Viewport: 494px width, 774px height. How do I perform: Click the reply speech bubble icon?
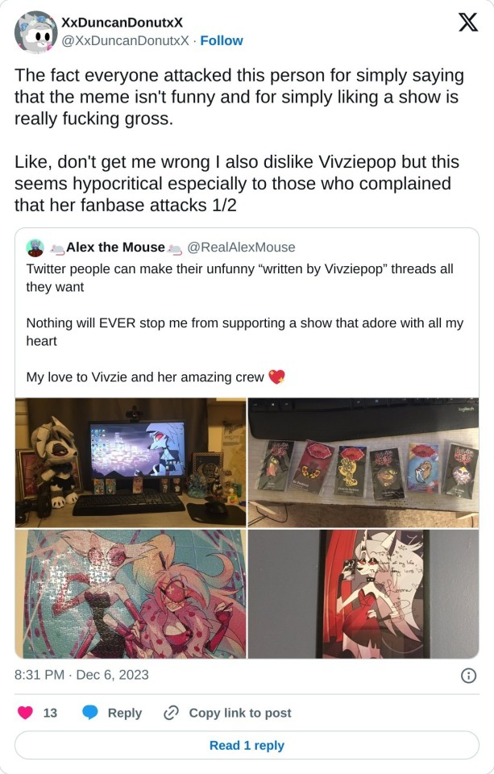(89, 712)
